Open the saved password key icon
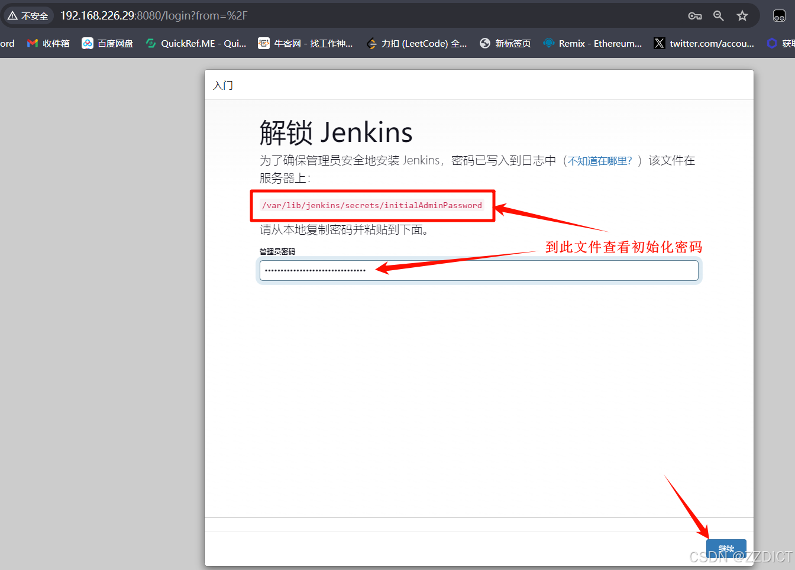The image size is (795, 570). [x=695, y=16]
